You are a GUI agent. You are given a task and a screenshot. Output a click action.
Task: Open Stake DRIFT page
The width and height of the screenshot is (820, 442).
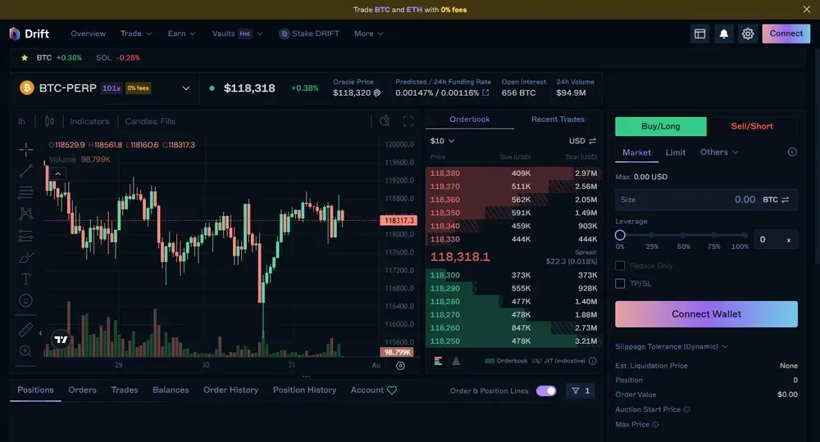(309, 34)
